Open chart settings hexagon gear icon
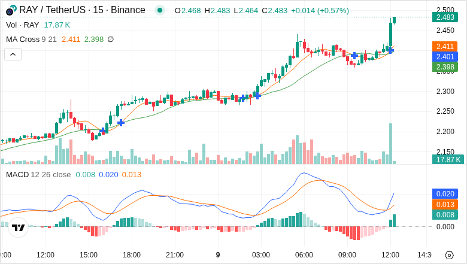The height and width of the screenshot is (264, 467). click(x=449, y=255)
